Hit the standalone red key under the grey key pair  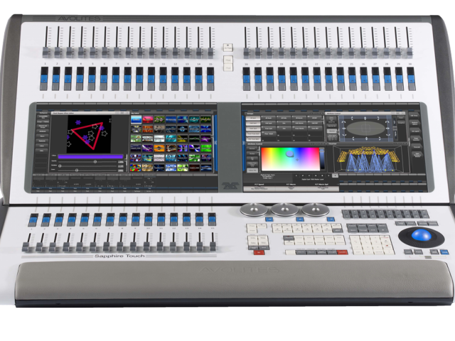[259, 253]
